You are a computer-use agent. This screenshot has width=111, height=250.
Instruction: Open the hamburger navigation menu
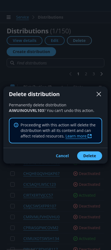(x=9, y=17)
